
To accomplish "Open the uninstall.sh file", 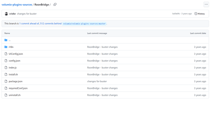I will click(x=15, y=95).
